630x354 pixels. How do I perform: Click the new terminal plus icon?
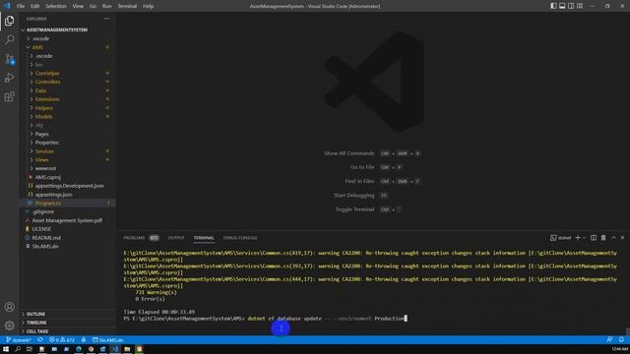pyautogui.click(x=578, y=238)
